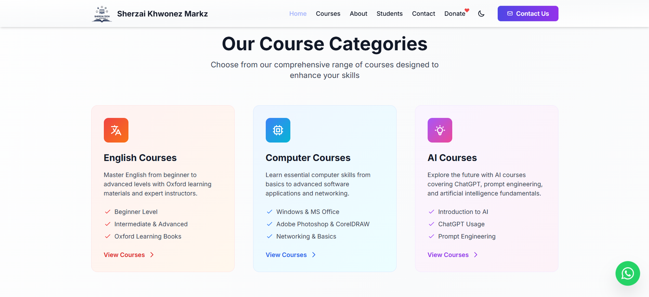The width and height of the screenshot is (649, 297).
Task: Select the Home navigation link
Action: coord(298,14)
